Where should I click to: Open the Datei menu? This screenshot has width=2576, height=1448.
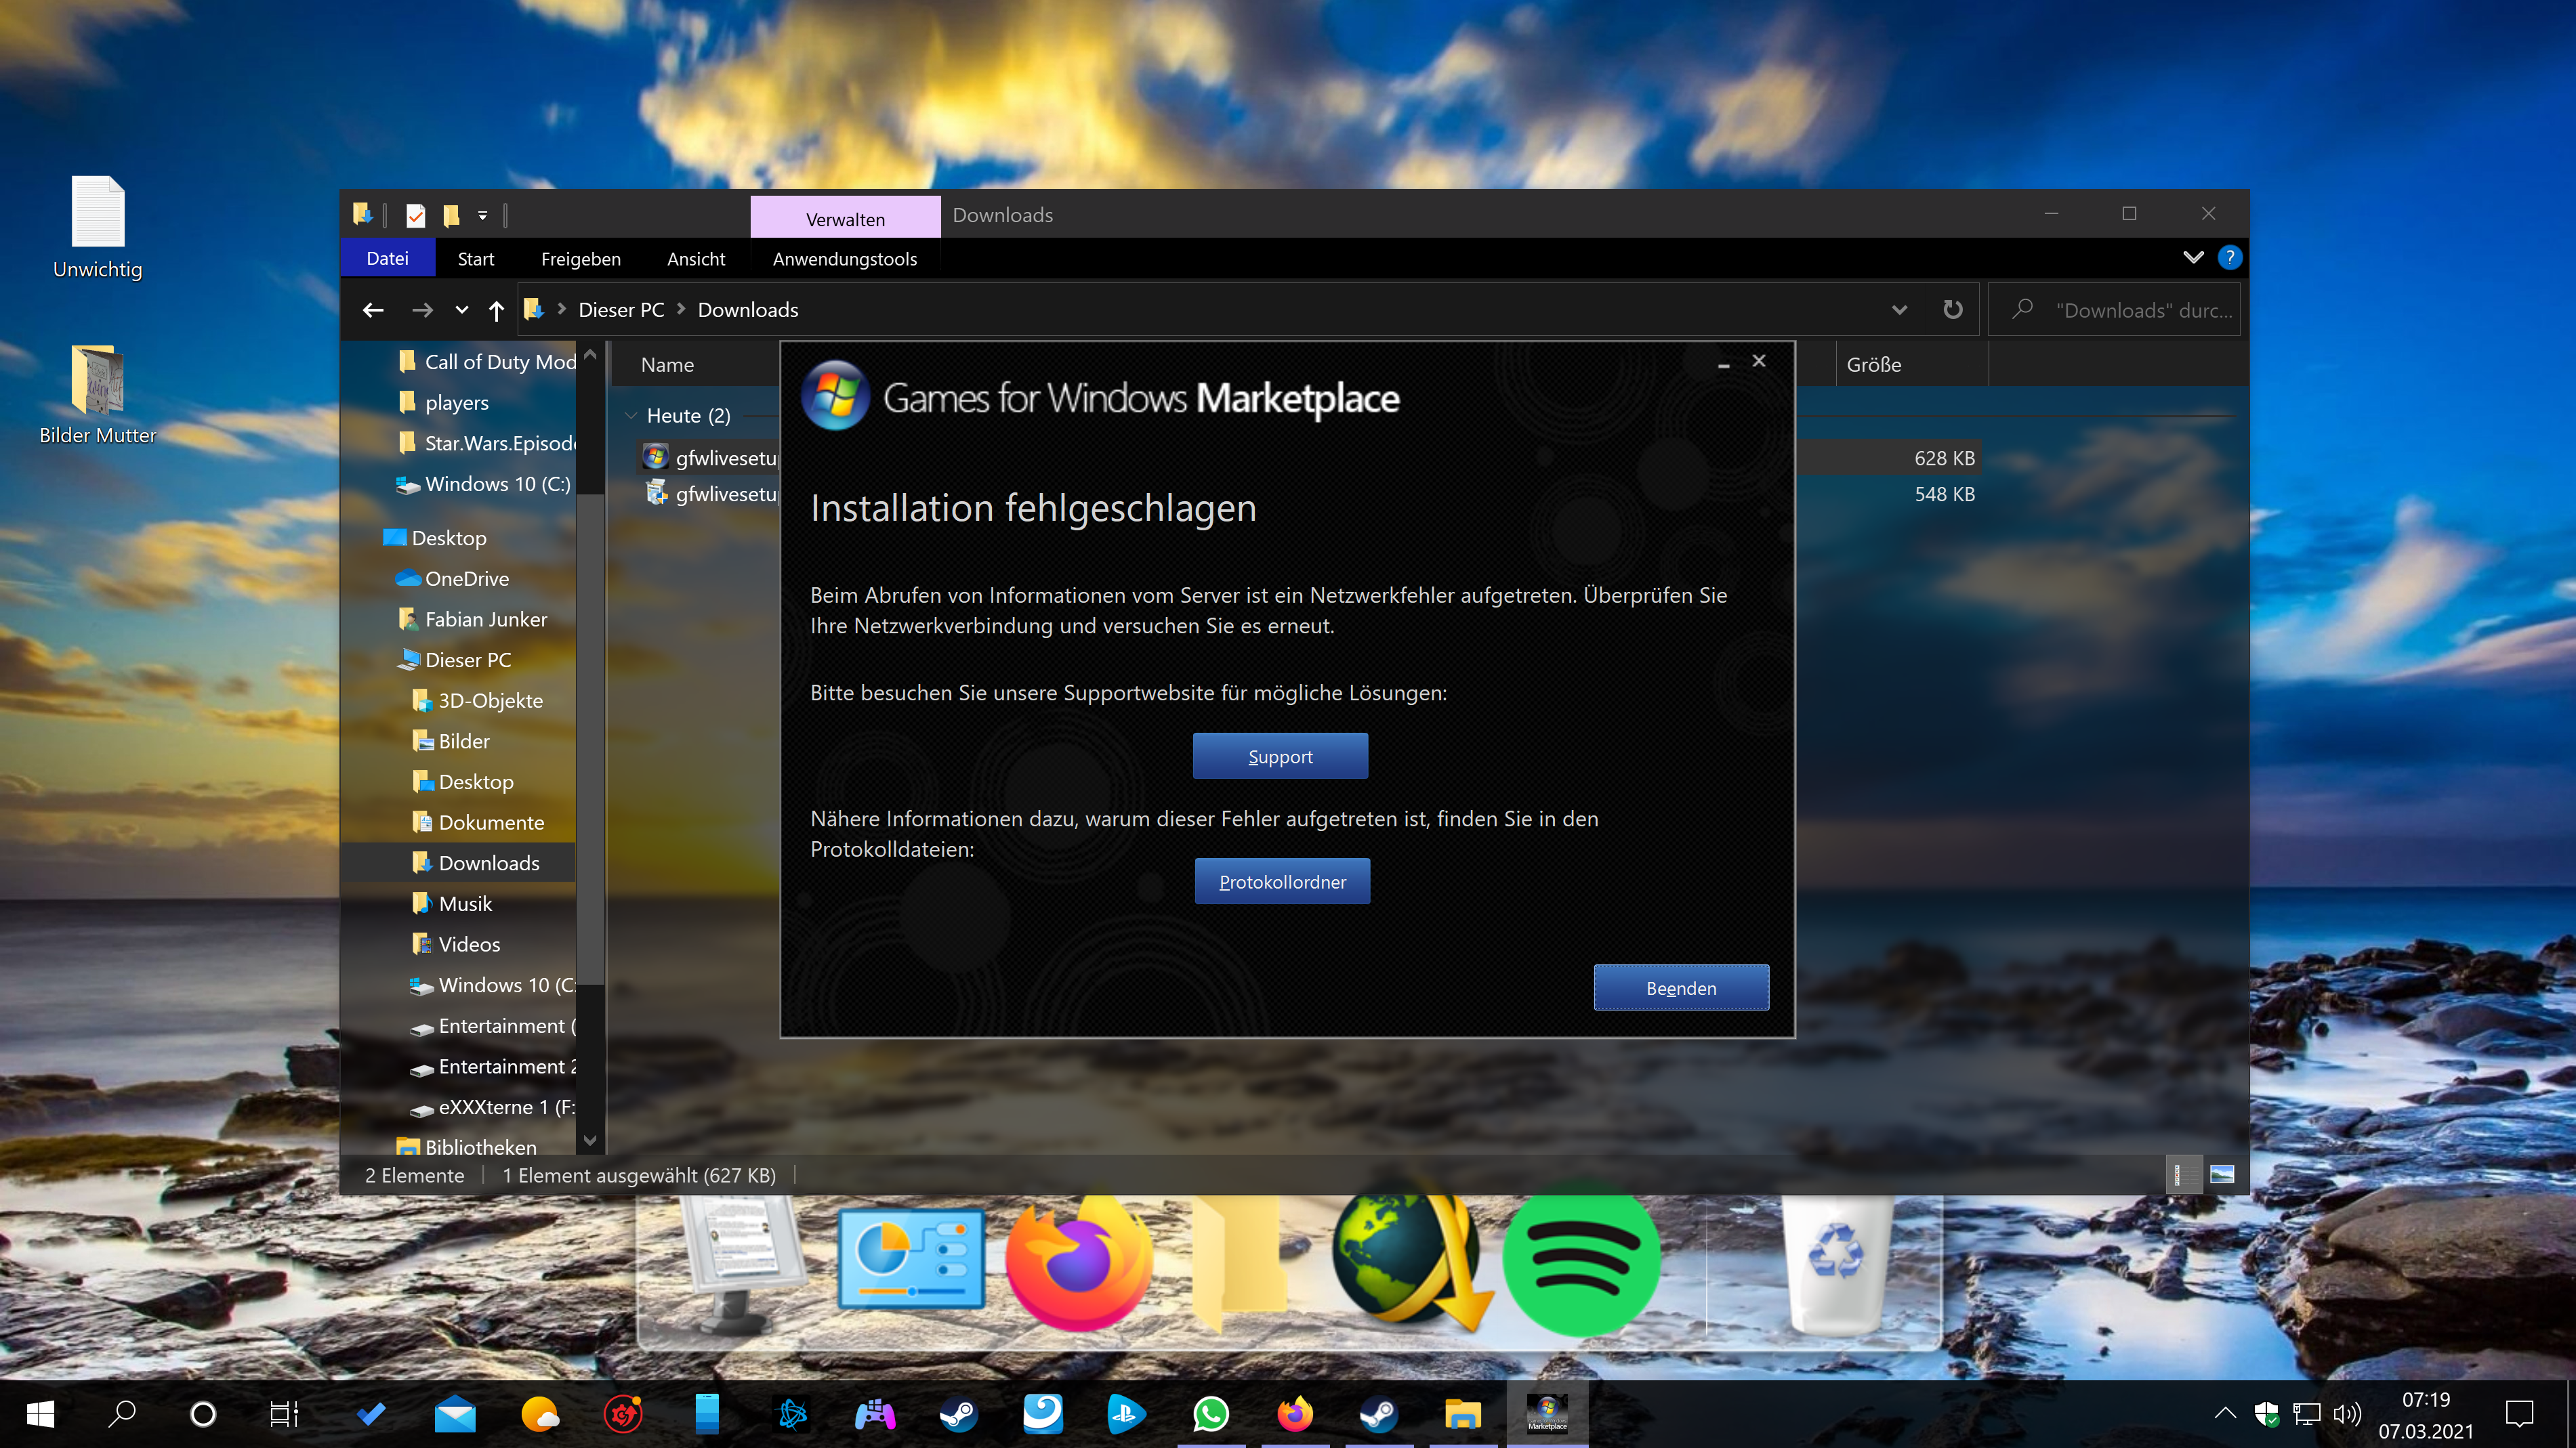387,259
